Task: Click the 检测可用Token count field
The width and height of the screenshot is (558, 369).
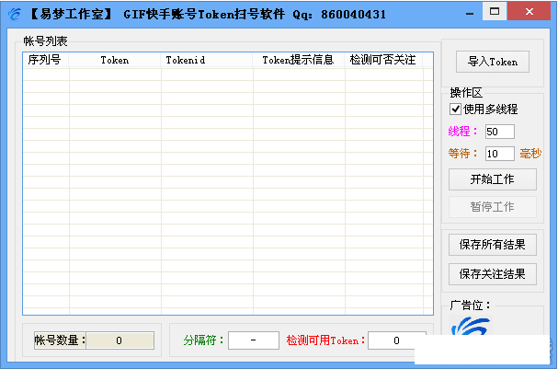Action: 396,340
